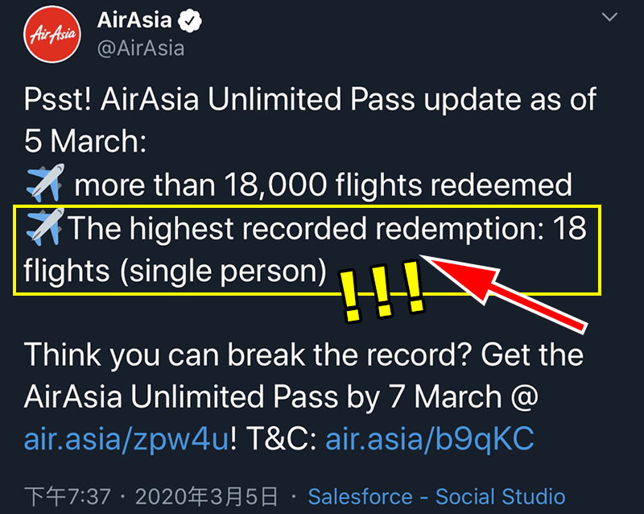Screen dimensions: 644x514
Task: Click the airplane emoji before 'The highest recorded'
Action: click(x=45, y=227)
